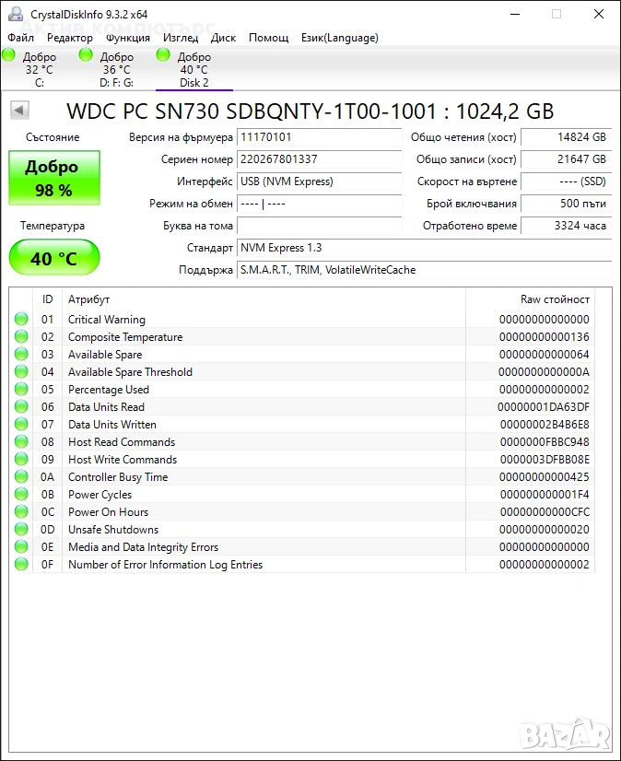Click the Data Units Written status circle
Screen dimensions: 621x761
[x=21, y=424]
